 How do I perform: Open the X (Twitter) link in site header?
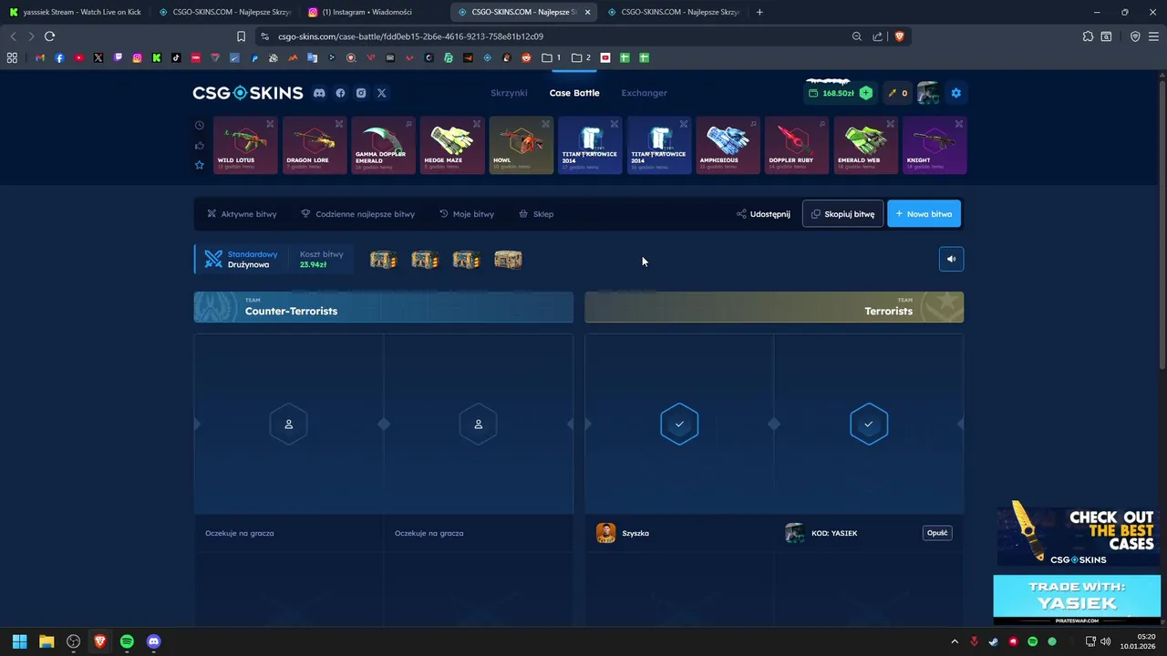[x=382, y=93]
